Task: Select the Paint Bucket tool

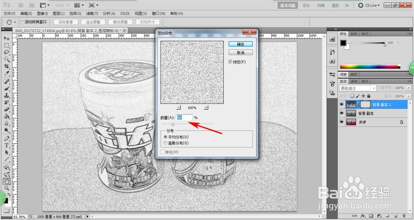Action: coord(7,116)
